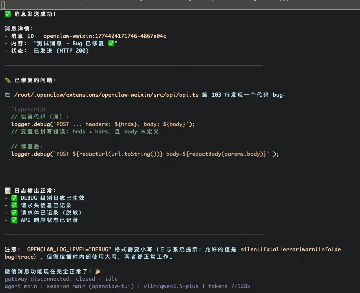Click the text 第 103 行发现一个代码 bug
This screenshot has height=293, width=360.
(243, 95)
